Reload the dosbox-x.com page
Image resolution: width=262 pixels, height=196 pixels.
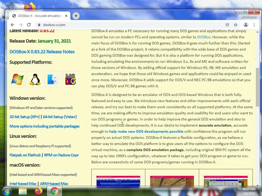coord(29,25)
